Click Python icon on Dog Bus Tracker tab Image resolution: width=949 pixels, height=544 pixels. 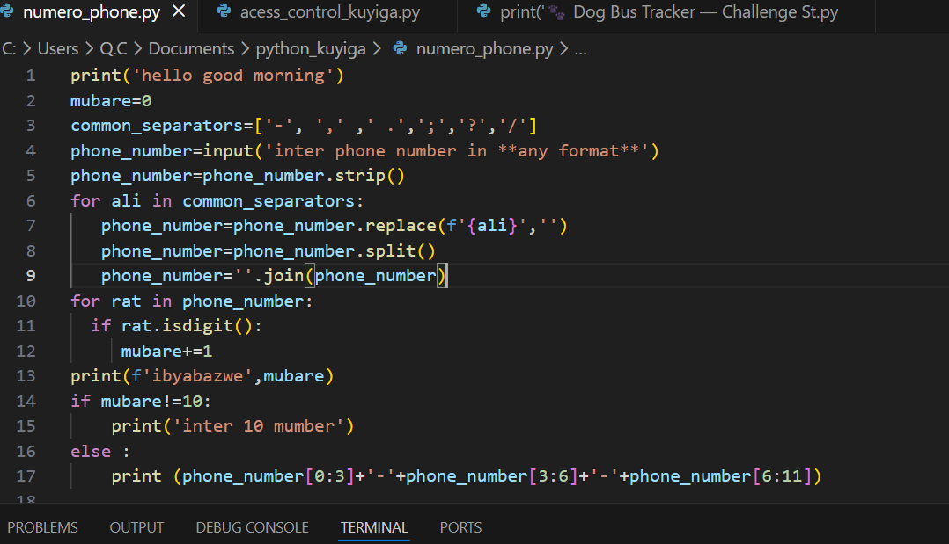click(x=483, y=11)
